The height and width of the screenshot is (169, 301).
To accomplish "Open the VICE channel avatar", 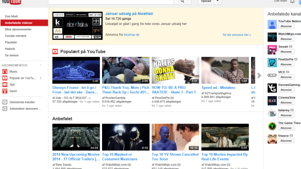I will (x=272, y=75).
